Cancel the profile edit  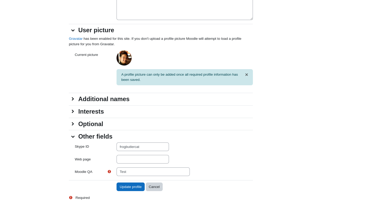[154, 187]
